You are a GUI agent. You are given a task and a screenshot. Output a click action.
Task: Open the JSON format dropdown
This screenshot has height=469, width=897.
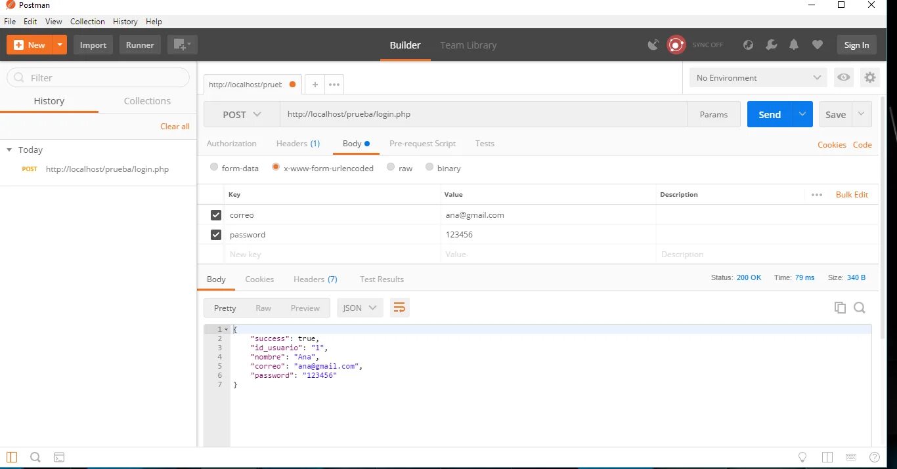(360, 308)
